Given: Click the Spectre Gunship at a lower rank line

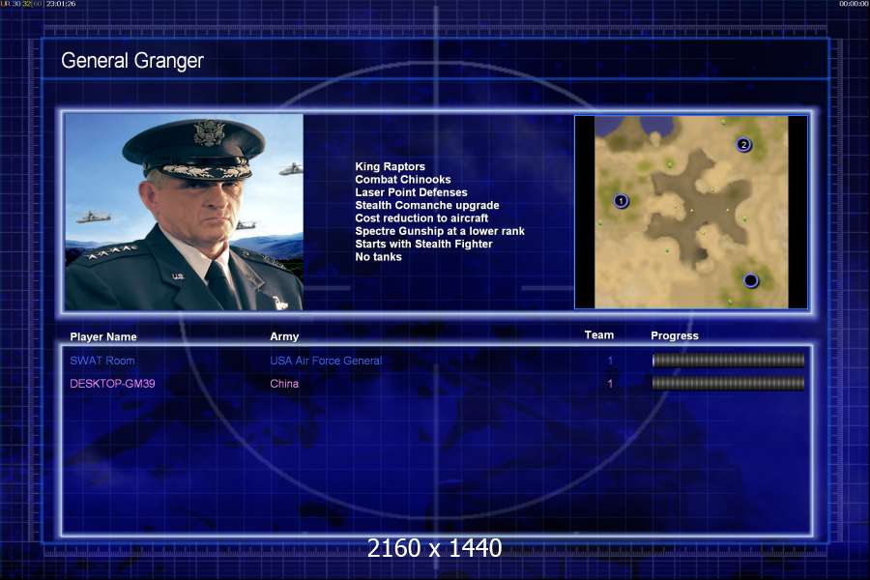Looking at the screenshot, I should click(440, 231).
